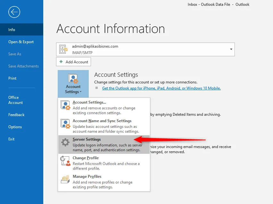
Task: Click the IMAP/SMTP account type text
Action: click(x=82, y=52)
